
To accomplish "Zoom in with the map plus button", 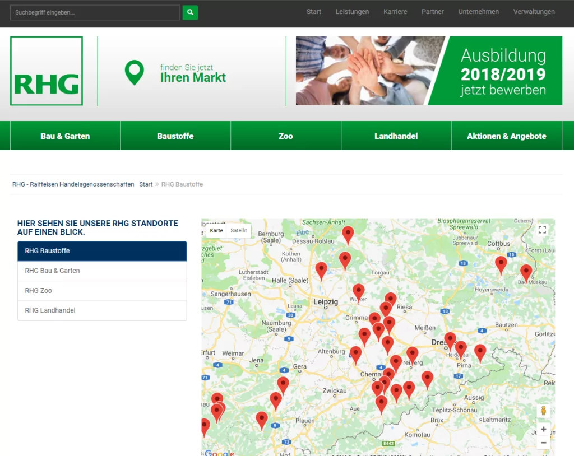I will [x=543, y=429].
